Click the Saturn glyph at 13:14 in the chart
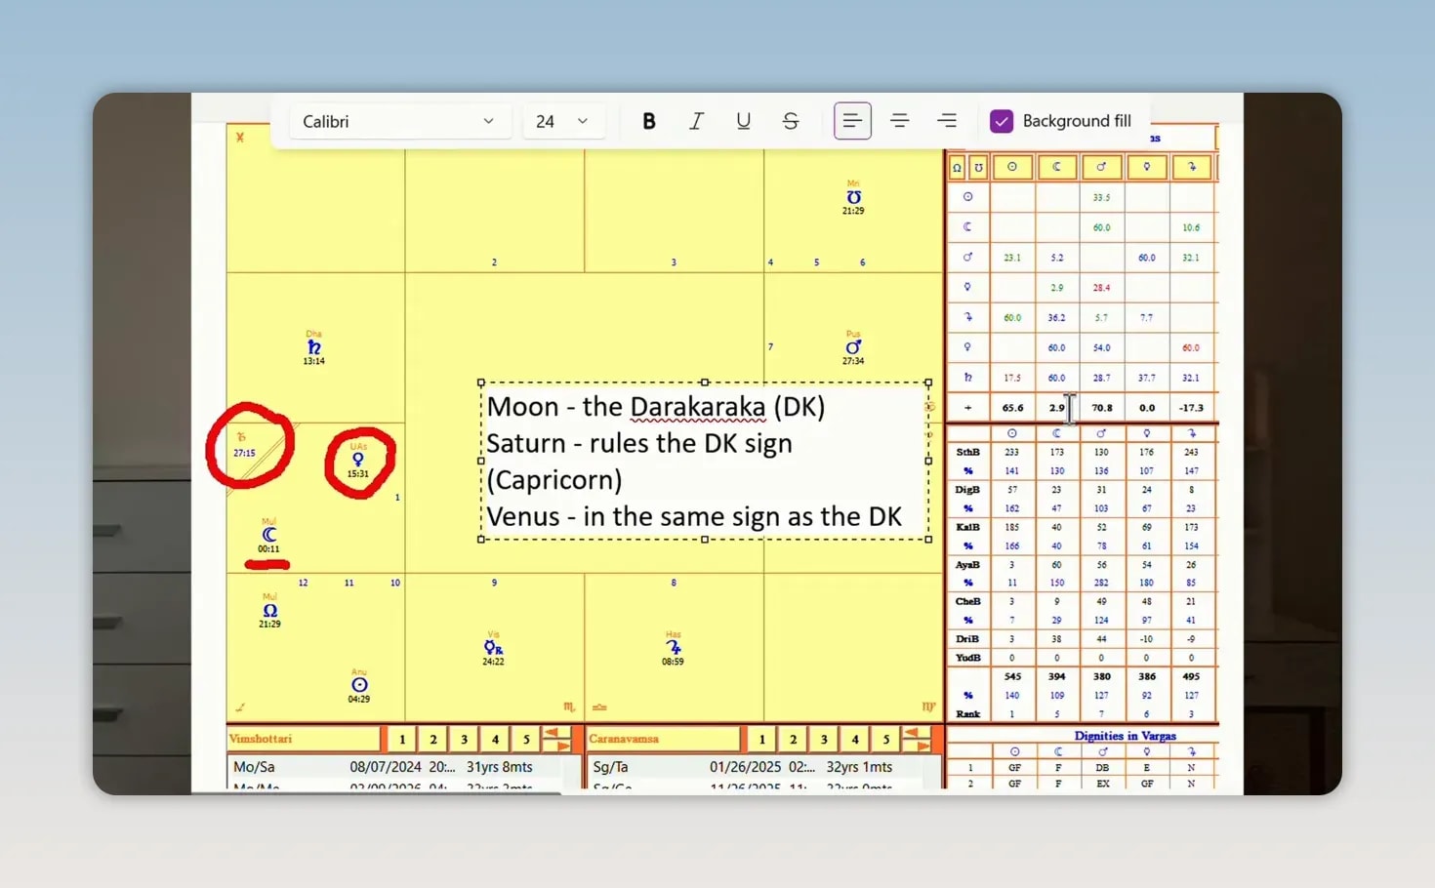The width and height of the screenshot is (1435, 888). click(313, 347)
